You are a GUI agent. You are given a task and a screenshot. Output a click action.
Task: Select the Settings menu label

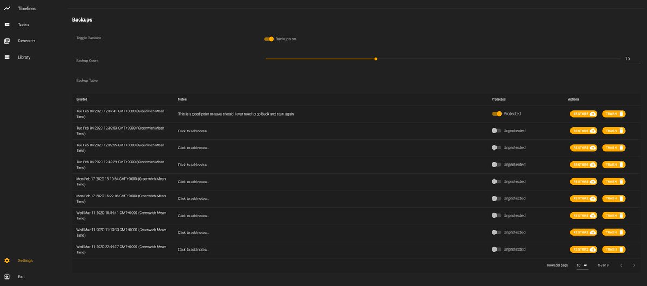(25, 261)
